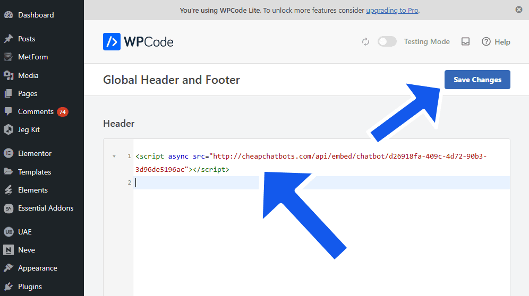This screenshot has width=529, height=296.
Task: Click line number 2 in editor gutter
Action: [x=129, y=182]
